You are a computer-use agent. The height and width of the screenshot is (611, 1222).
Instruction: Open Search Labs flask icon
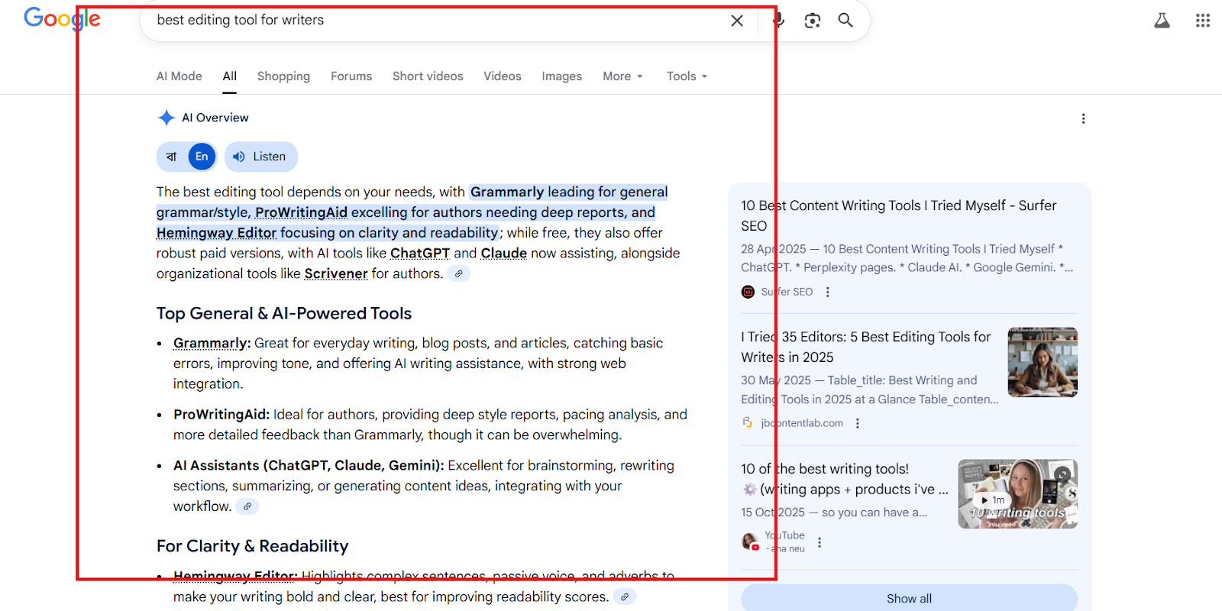click(x=1162, y=21)
